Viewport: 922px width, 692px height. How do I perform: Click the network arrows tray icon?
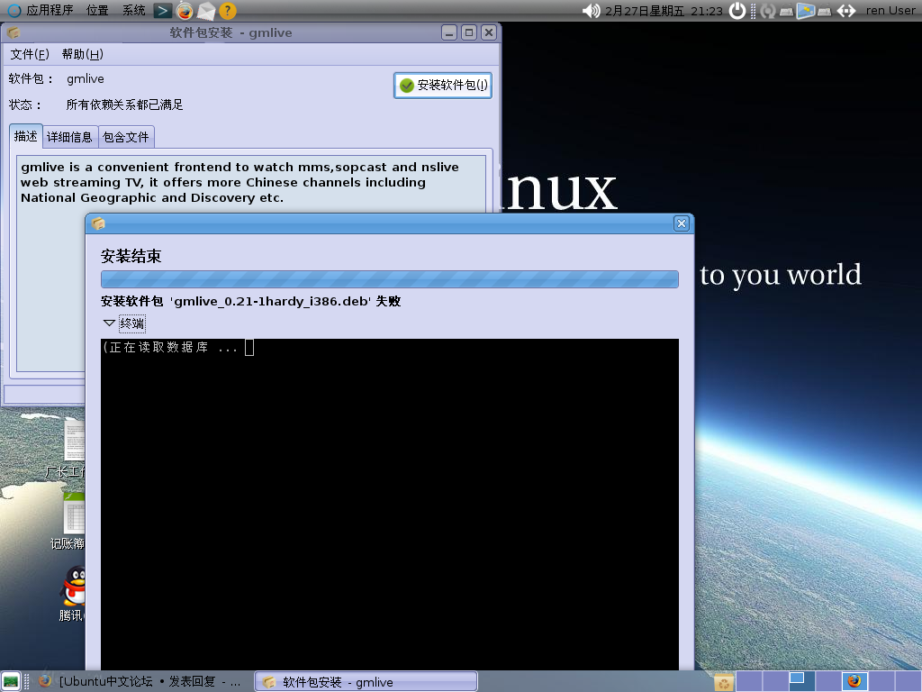pos(846,11)
